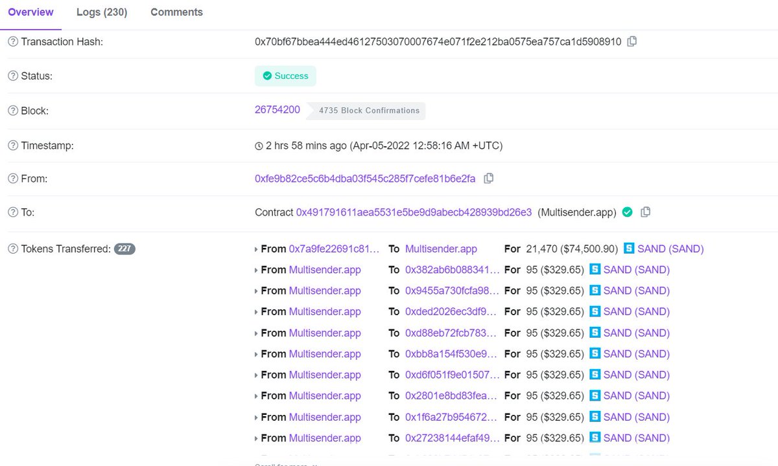The image size is (778, 466).
Task: Click the 227 transfers count badge
Action: (x=123, y=248)
